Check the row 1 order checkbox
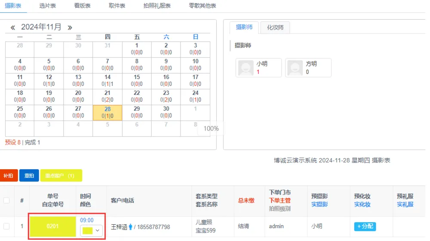This screenshot has height=241, width=430. coord(6,226)
